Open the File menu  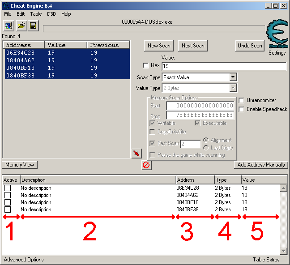[8, 14]
